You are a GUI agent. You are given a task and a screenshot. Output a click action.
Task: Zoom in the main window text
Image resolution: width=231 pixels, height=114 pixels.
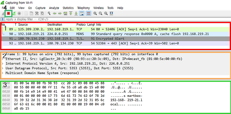point(95,14)
